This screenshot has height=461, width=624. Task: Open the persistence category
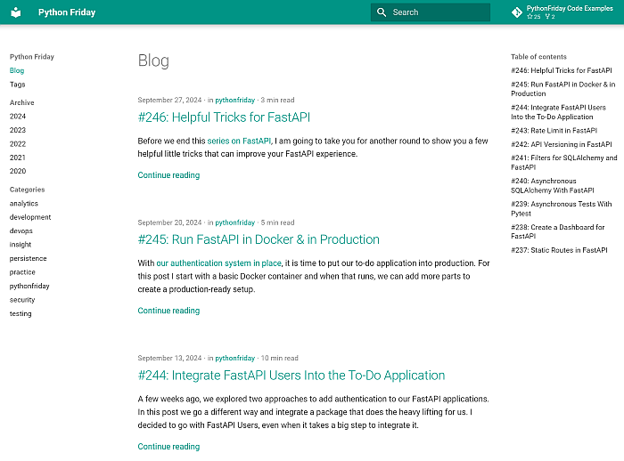pos(29,258)
